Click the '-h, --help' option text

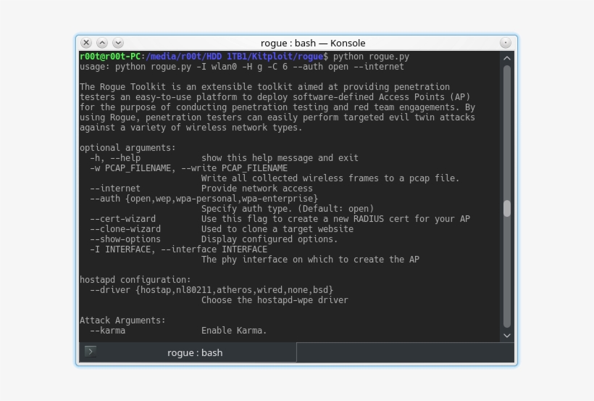click(x=115, y=158)
